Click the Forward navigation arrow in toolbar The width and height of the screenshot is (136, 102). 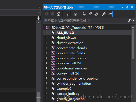[x=53, y=14]
